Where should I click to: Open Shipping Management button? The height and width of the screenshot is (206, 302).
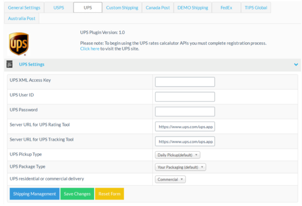click(34, 194)
